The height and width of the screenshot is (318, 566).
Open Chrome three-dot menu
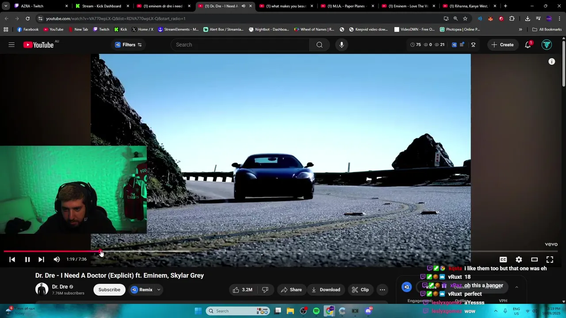(559, 19)
